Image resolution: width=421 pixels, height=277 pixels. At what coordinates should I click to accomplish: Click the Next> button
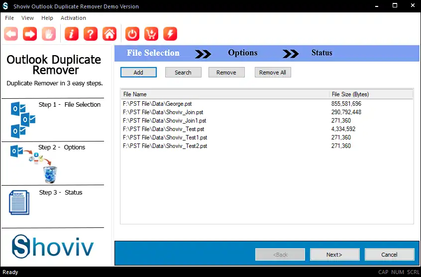click(334, 255)
